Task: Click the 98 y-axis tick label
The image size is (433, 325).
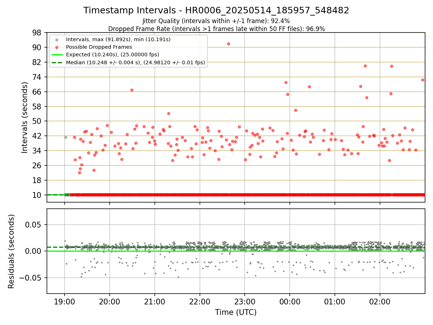Action: pyautogui.click(x=38, y=33)
